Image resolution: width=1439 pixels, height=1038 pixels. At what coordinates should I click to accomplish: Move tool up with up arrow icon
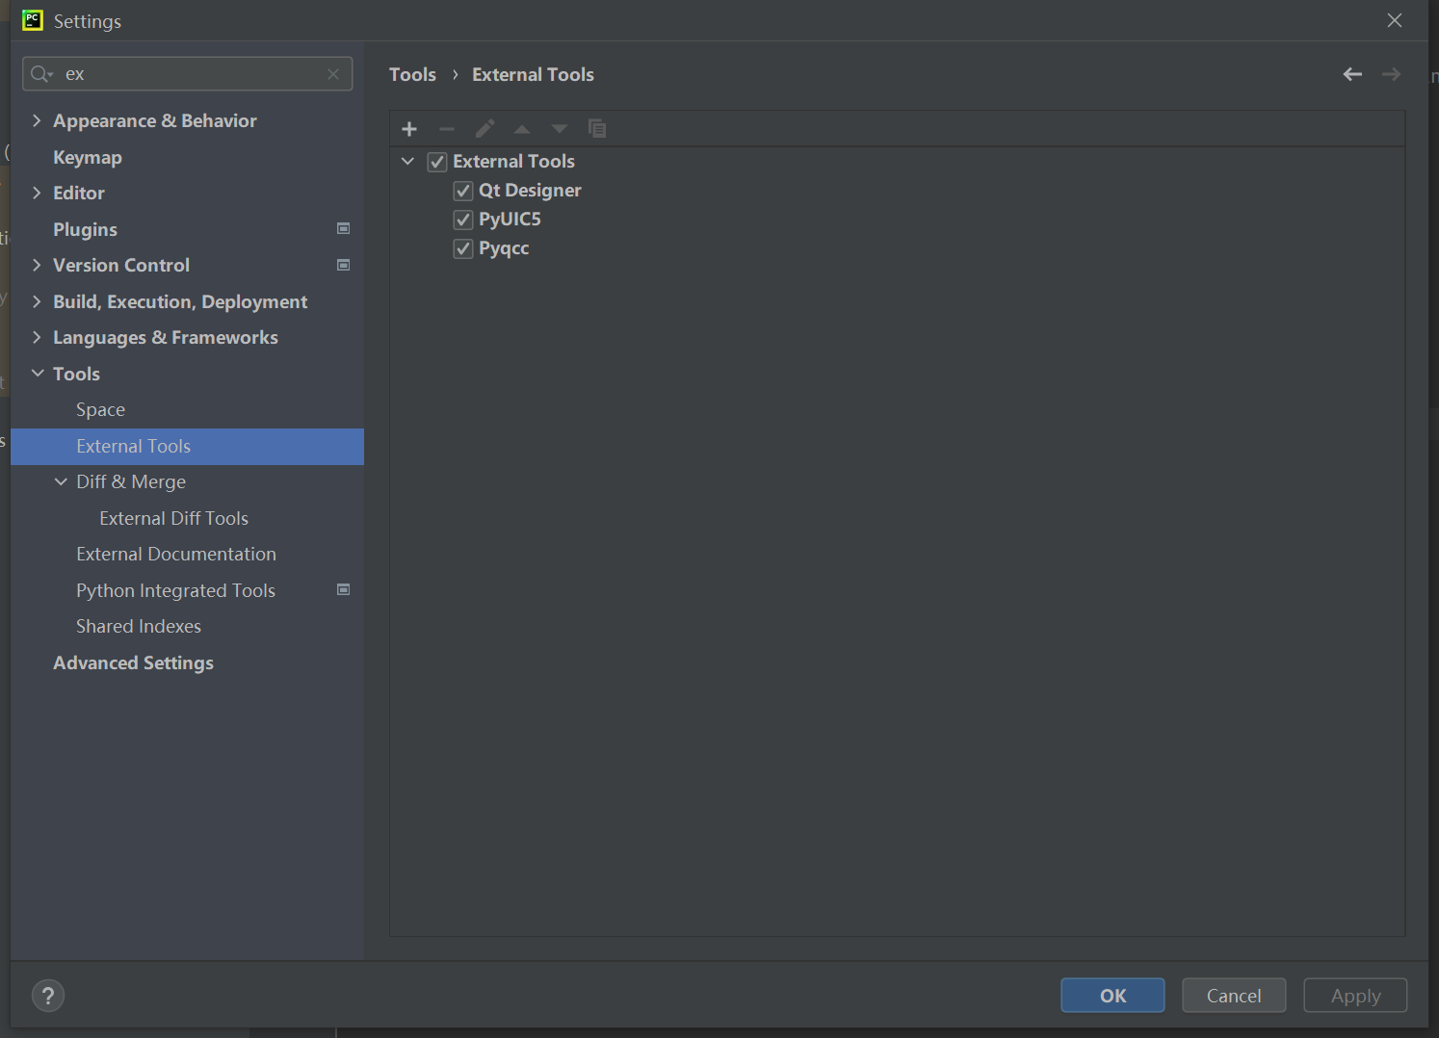522,129
